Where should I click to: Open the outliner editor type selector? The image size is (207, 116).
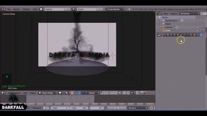[159, 14]
